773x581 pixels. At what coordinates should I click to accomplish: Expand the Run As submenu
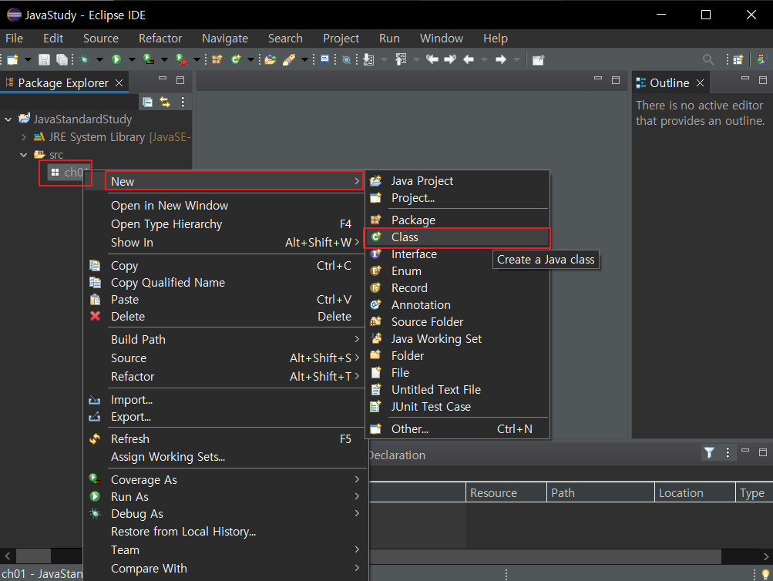tap(224, 497)
